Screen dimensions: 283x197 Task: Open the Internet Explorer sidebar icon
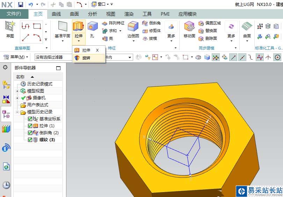click(x=6, y=167)
